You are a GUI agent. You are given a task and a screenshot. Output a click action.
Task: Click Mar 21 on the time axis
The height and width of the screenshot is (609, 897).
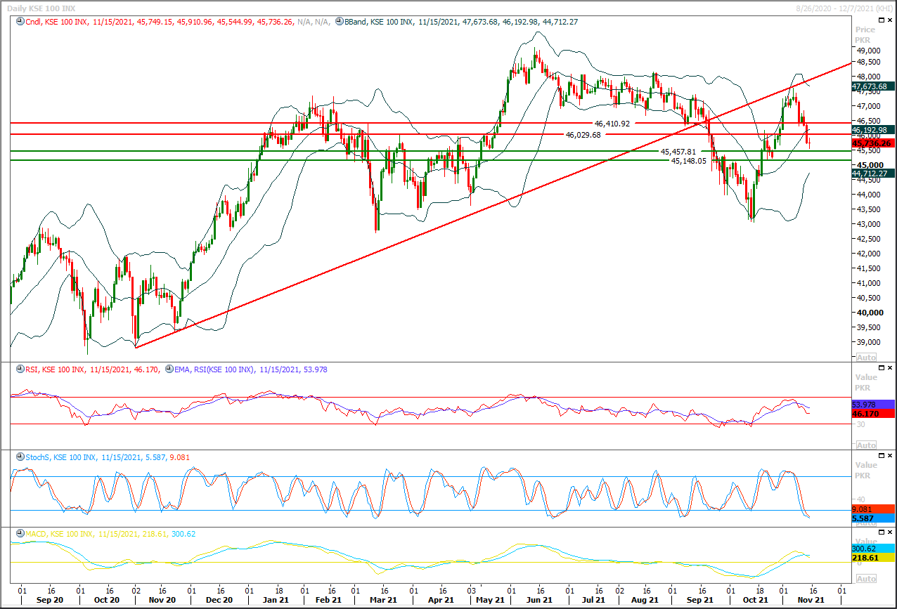click(383, 600)
